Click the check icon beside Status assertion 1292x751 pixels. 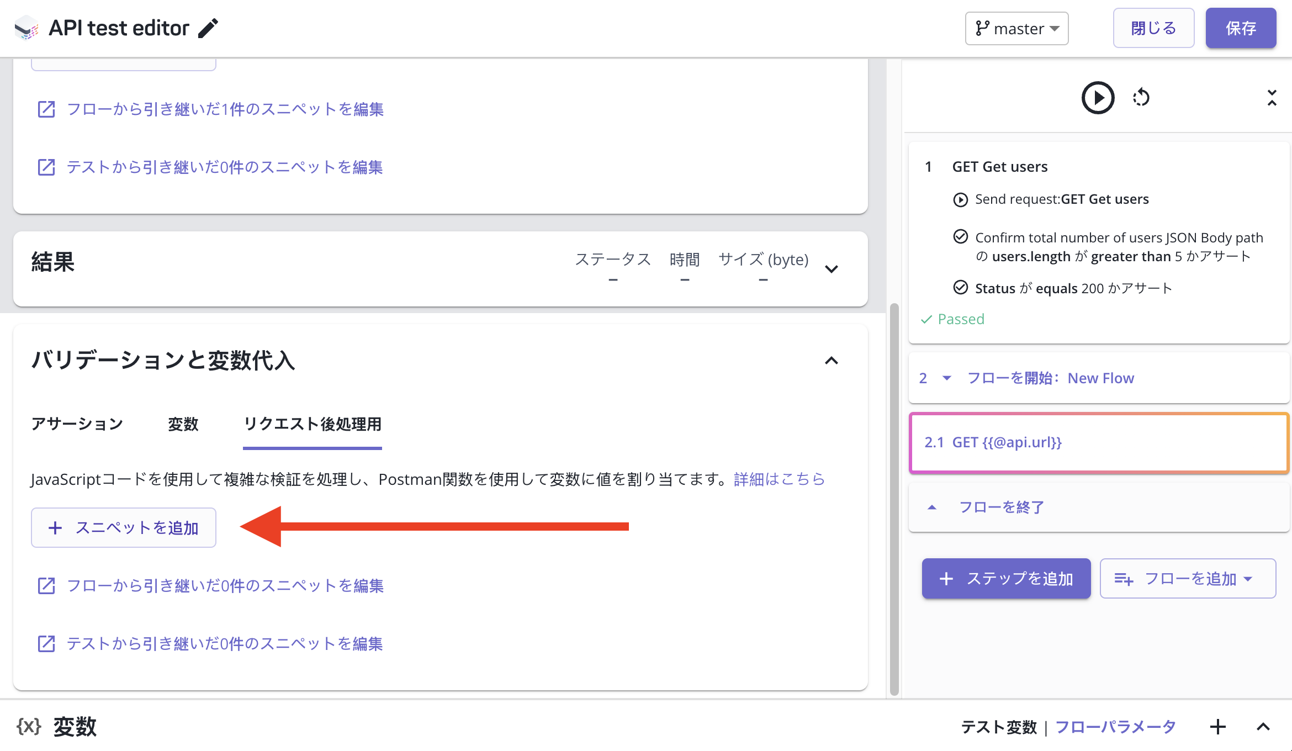click(x=961, y=288)
